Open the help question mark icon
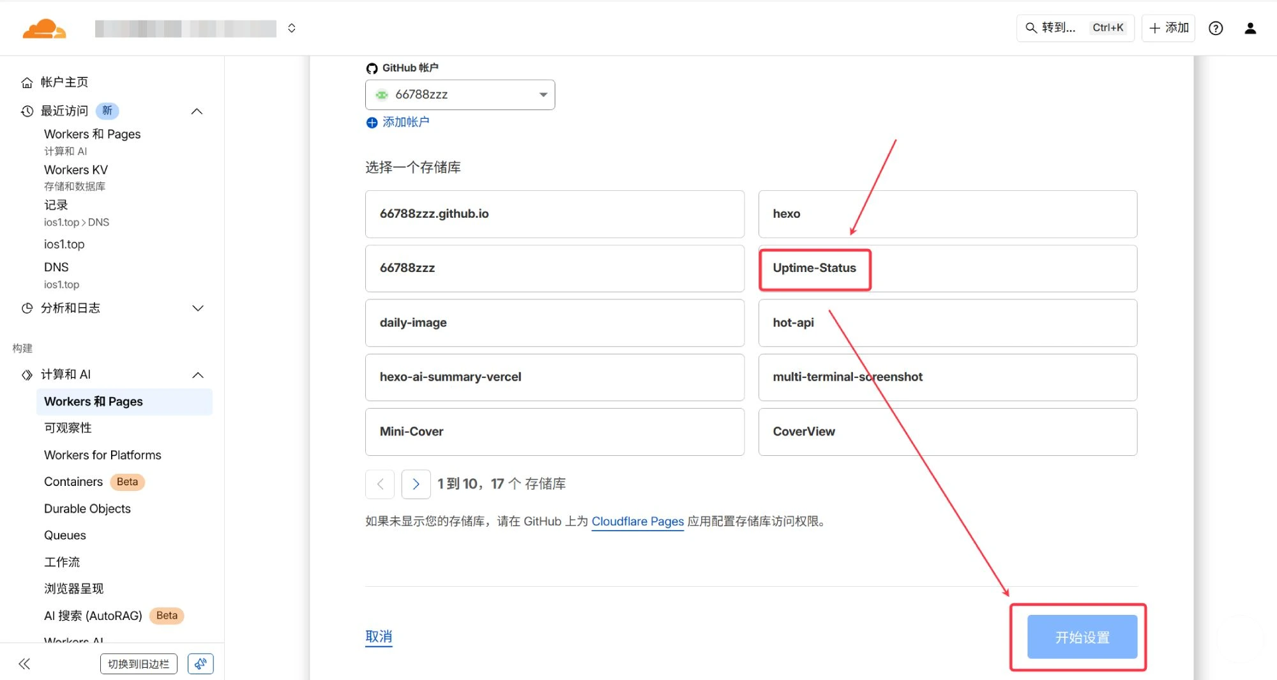 (1216, 28)
